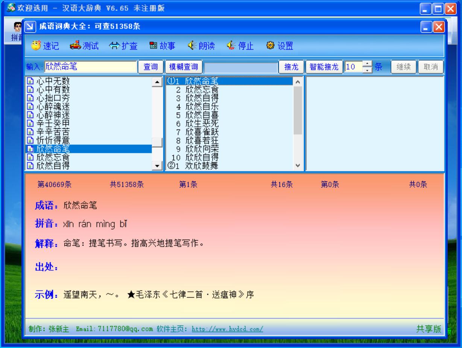The image size is (462, 348).
Task: Maximize the 汉语大辞典 main window
Action: 438,8
